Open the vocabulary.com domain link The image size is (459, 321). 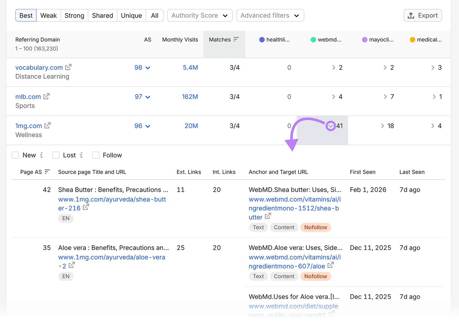[39, 67]
